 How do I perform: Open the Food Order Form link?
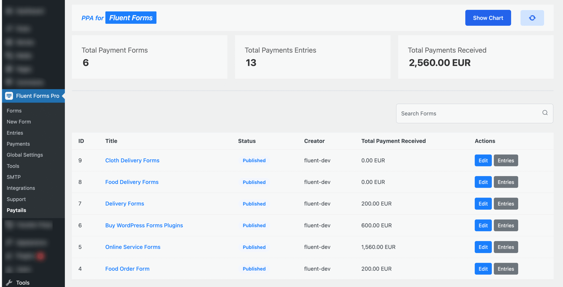pyautogui.click(x=127, y=269)
